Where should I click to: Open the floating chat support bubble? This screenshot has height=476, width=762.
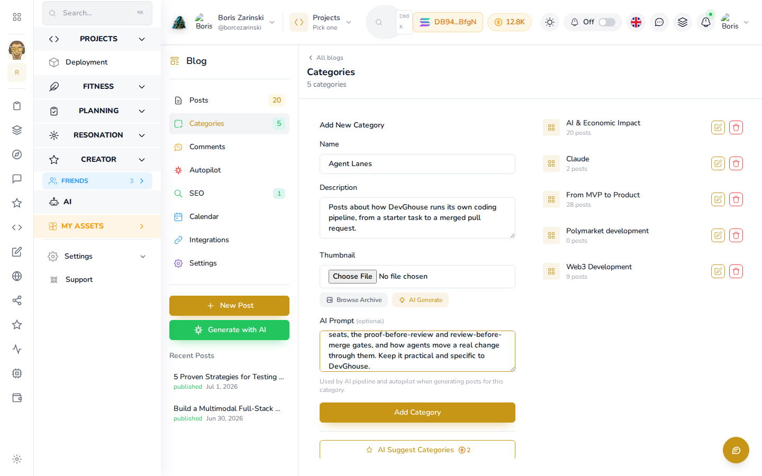click(x=736, y=450)
